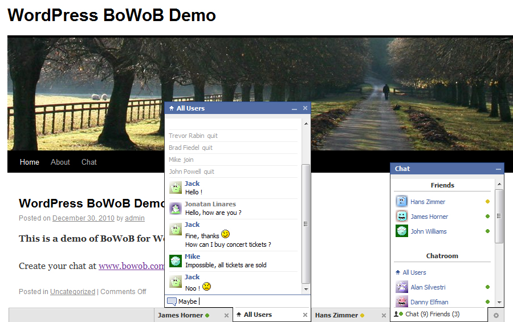Click Jack's name above "Hello !"
Screen dimensions: 513x322
point(192,184)
